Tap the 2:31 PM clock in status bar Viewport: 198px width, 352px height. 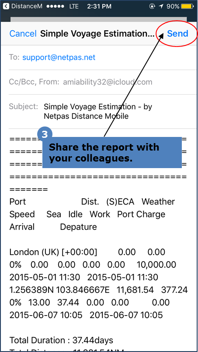(x=99, y=6)
